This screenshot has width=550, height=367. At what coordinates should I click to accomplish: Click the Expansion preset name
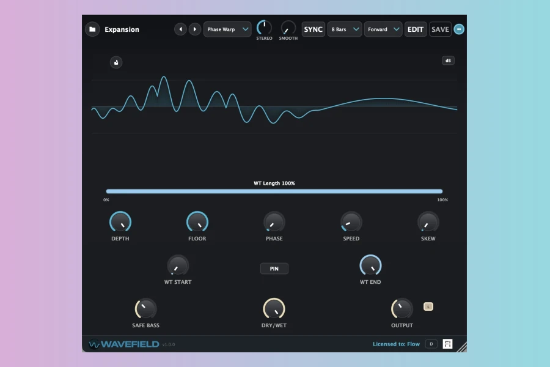122,29
